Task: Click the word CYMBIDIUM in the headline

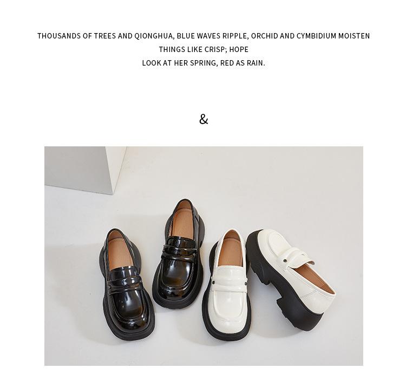Action: (316, 36)
